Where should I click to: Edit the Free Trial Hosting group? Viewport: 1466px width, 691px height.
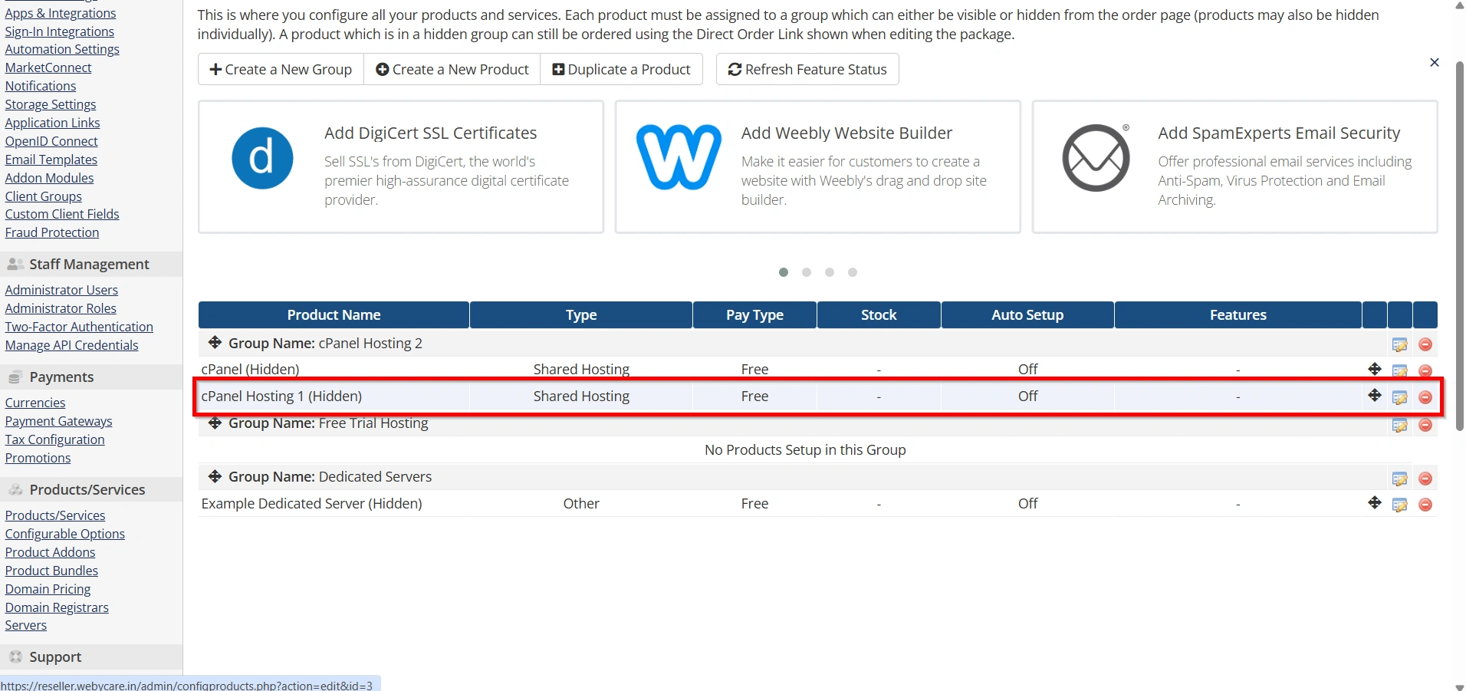[1399, 425]
